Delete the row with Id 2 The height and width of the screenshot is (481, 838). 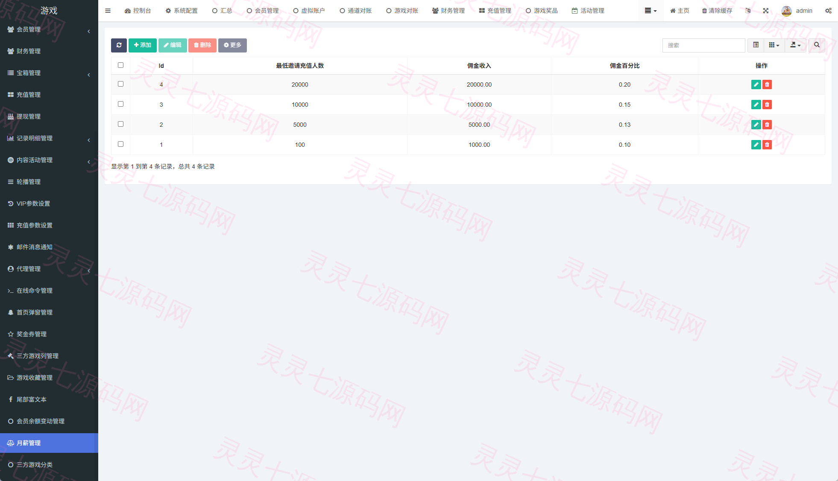[767, 125]
